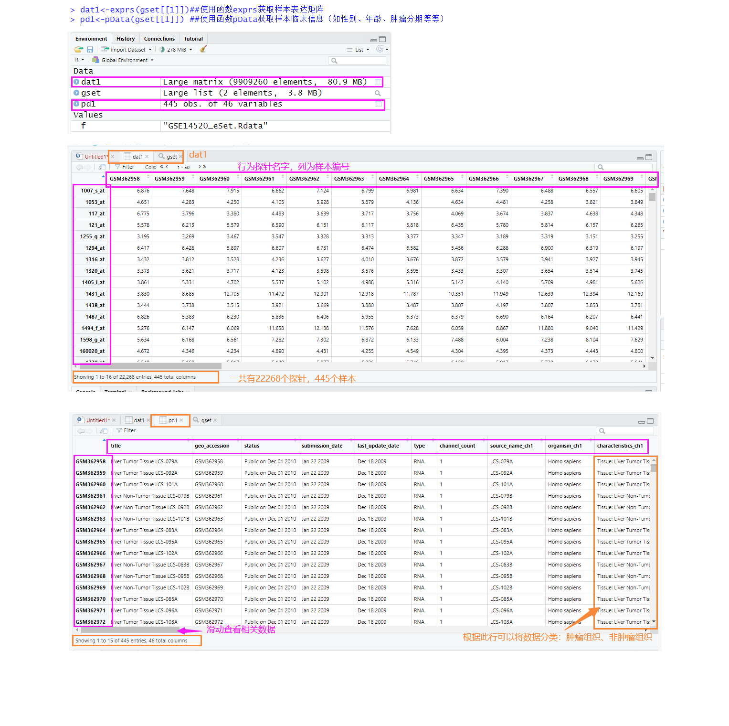Open pd1 in the data viewer via the grid icon
The height and width of the screenshot is (726, 729).
point(378,104)
